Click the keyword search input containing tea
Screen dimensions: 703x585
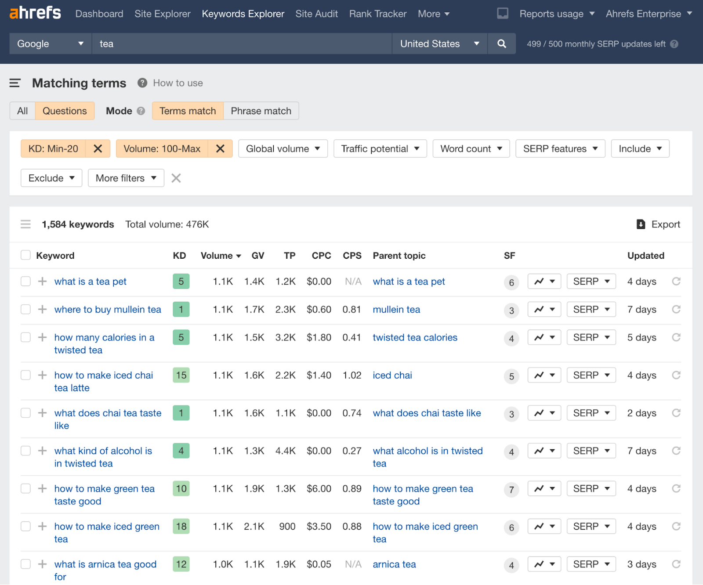pos(242,43)
